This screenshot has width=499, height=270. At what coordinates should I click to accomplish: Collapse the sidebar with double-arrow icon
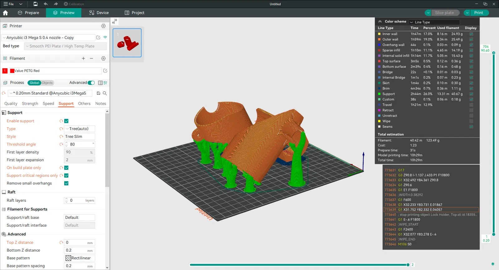[x=115, y=21]
